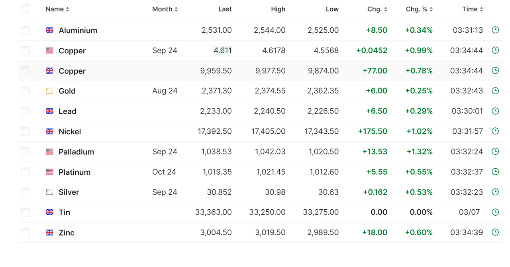Screen dimensions: 510x267
Task: Click the clock icon in Zinc row
Action: pyautogui.click(x=495, y=232)
